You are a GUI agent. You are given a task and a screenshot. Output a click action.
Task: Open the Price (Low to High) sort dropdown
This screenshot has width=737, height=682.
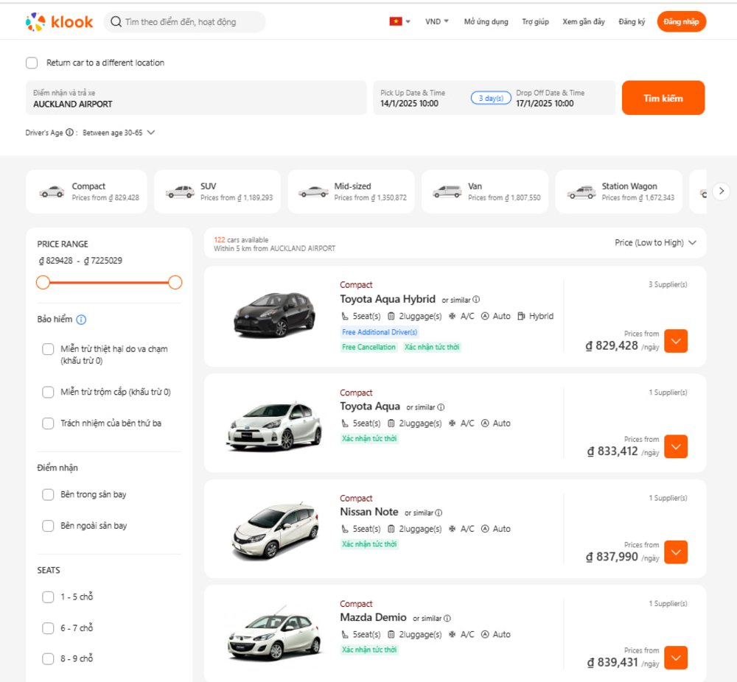[655, 243]
